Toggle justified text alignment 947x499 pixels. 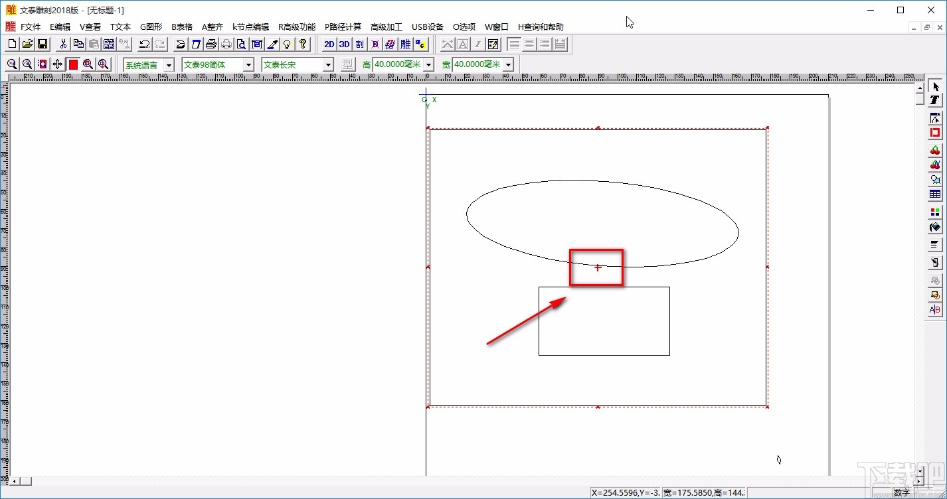click(x=560, y=44)
